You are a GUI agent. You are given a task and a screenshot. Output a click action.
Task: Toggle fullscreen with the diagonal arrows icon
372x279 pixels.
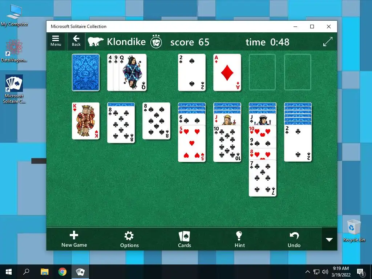[x=328, y=42]
